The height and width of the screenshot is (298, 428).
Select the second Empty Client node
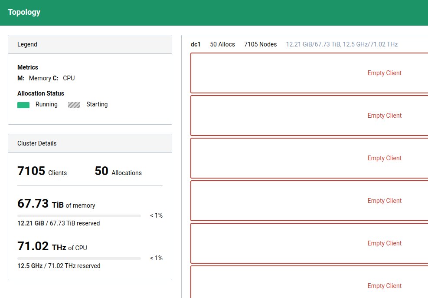[x=309, y=116]
